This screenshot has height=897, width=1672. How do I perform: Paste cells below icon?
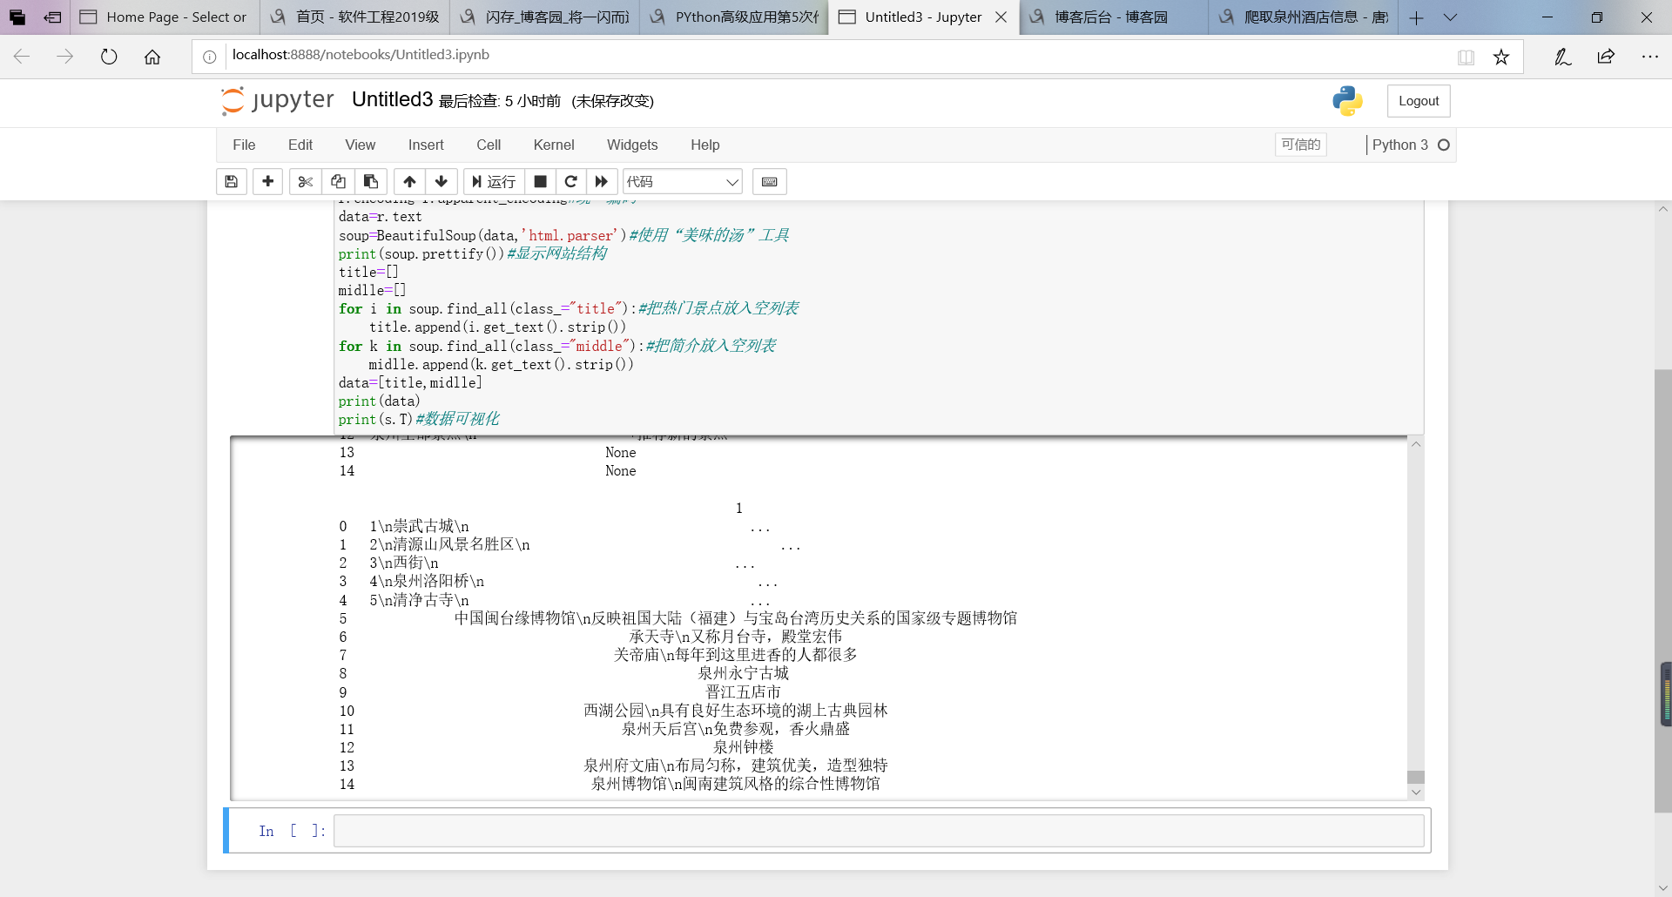371,181
